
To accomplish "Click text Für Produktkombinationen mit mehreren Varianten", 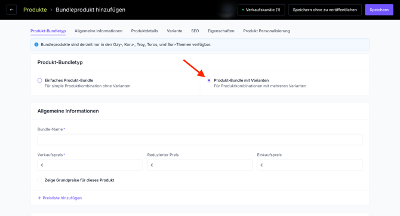I will pyautogui.click(x=260, y=86).
